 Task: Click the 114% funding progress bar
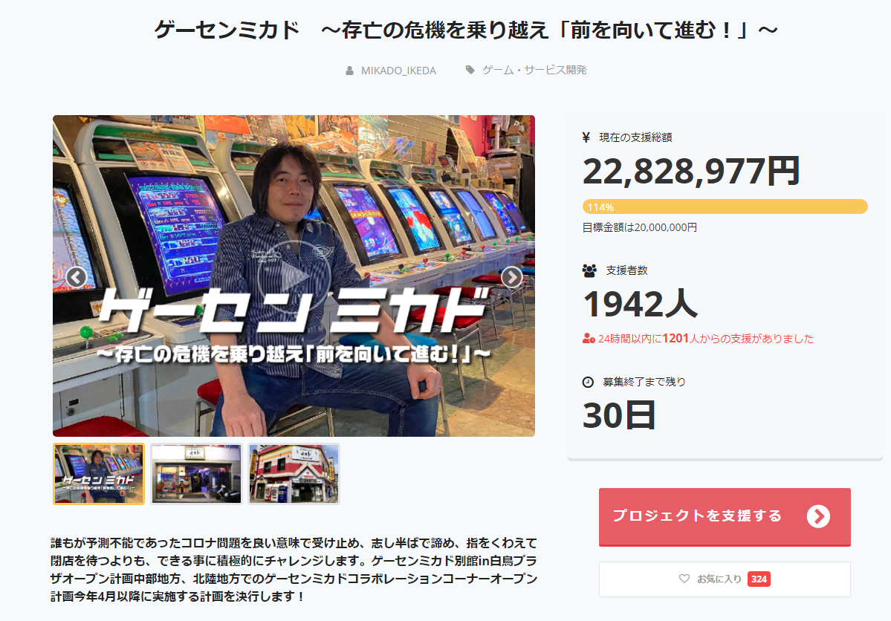(725, 207)
